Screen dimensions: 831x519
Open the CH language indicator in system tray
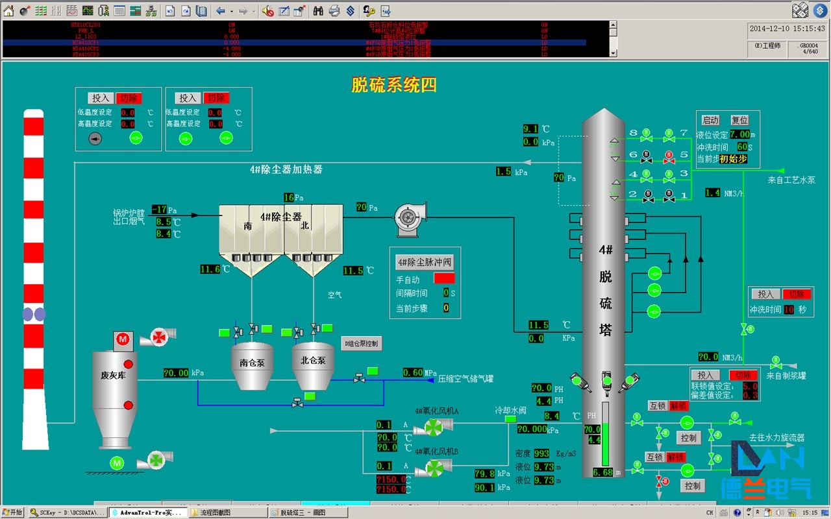[709, 511]
